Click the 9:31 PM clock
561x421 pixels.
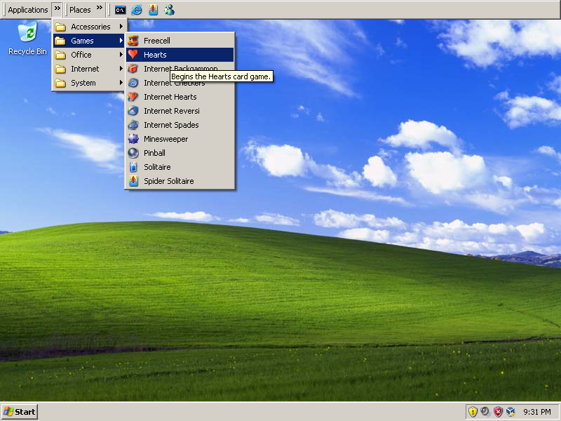coord(537,412)
